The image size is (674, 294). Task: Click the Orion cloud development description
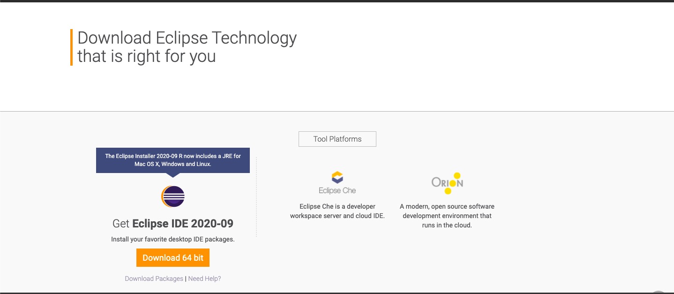click(447, 216)
